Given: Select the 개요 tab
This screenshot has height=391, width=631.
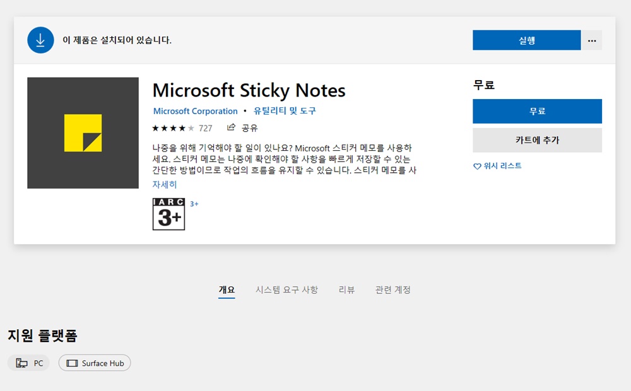Looking at the screenshot, I should [x=227, y=289].
